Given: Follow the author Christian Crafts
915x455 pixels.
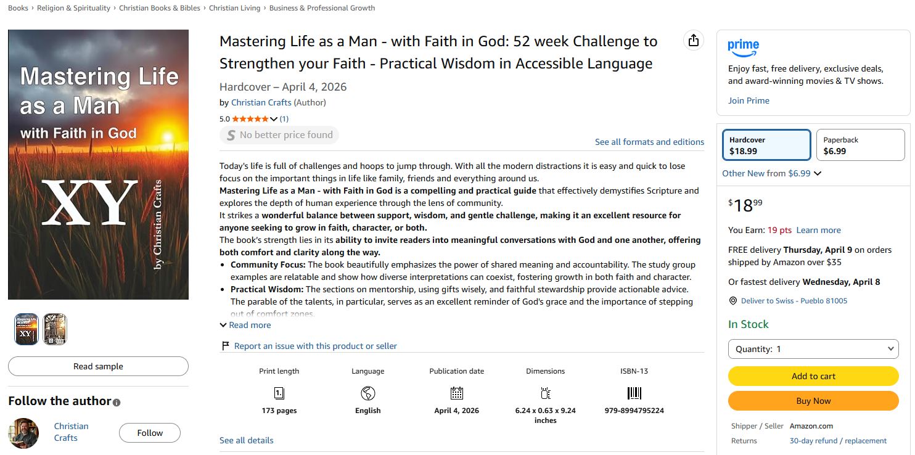Looking at the screenshot, I should (150, 433).
